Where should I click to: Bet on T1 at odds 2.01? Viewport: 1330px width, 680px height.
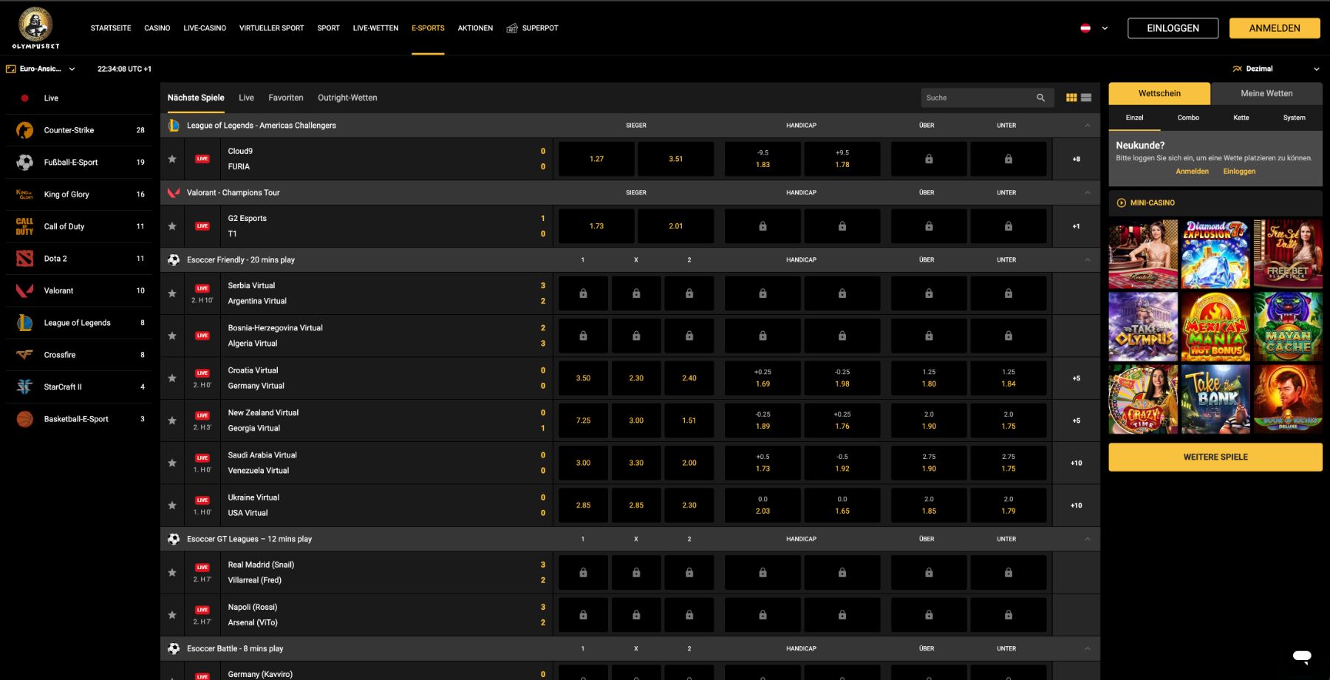pyautogui.click(x=676, y=226)
